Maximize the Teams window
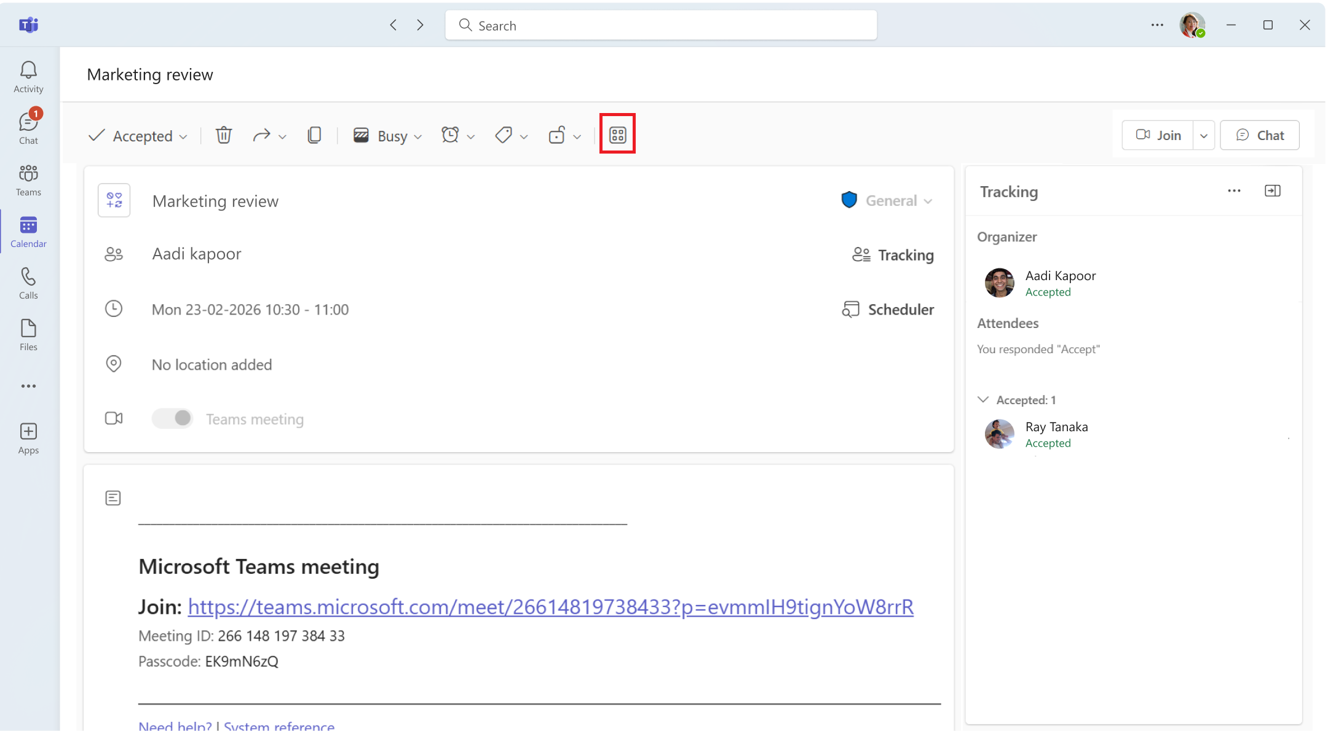This screenshot has width=1328, height=731. (1268, 25)
